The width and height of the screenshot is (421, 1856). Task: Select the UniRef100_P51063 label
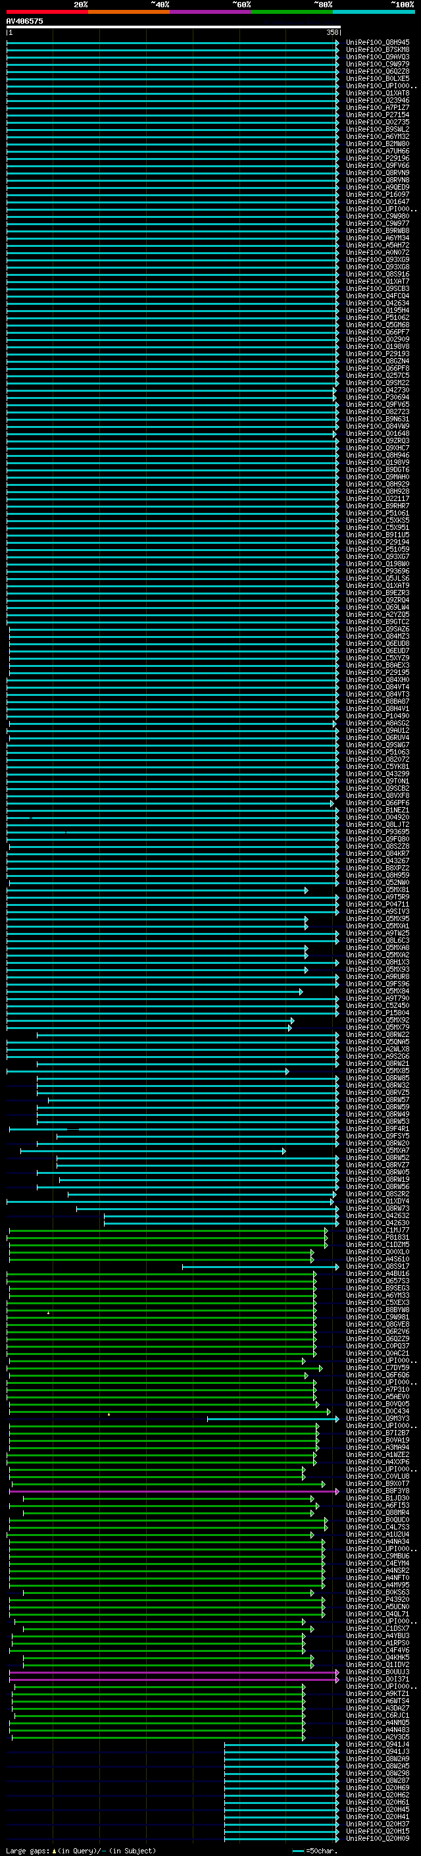click(x=378, y=752)
